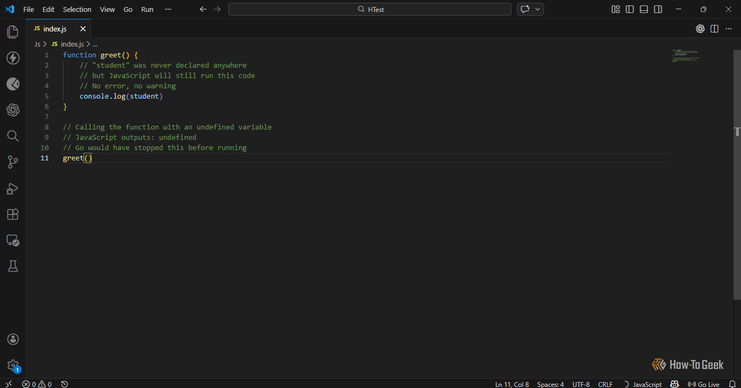Open the Run and Debug view
Screen dimensions: 741x388
pyautogui.click(x=12, y=188)
